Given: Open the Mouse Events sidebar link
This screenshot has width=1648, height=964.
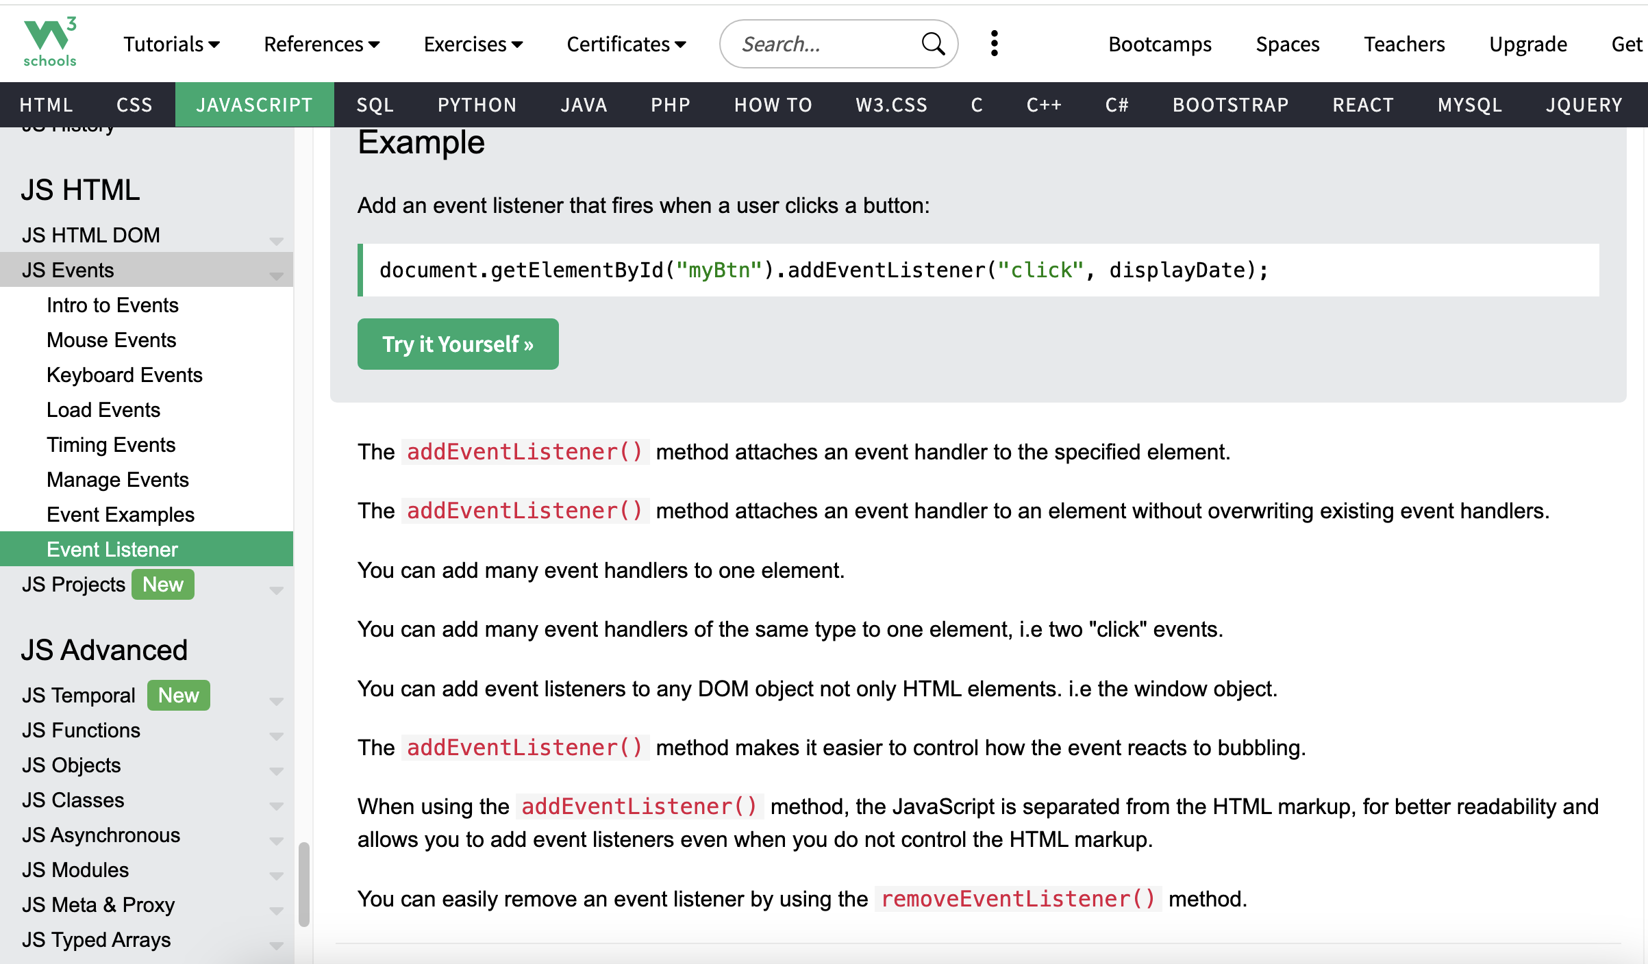Looking at the screenshot, I should tap(111, 340).
